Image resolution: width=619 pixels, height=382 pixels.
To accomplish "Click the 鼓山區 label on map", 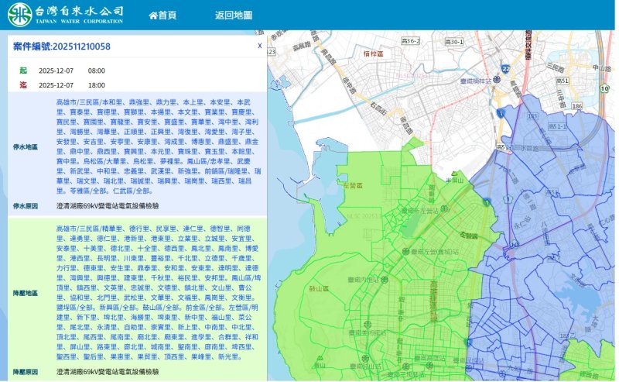I will point(319,288).
